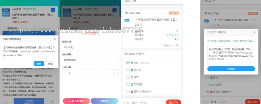The image size is (261, 104).
Task: Tap the product thumbnail on the order form screen
Action: [67, 13]
